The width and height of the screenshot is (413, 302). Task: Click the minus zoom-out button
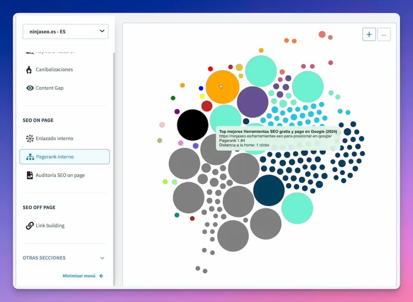point(384,35)
